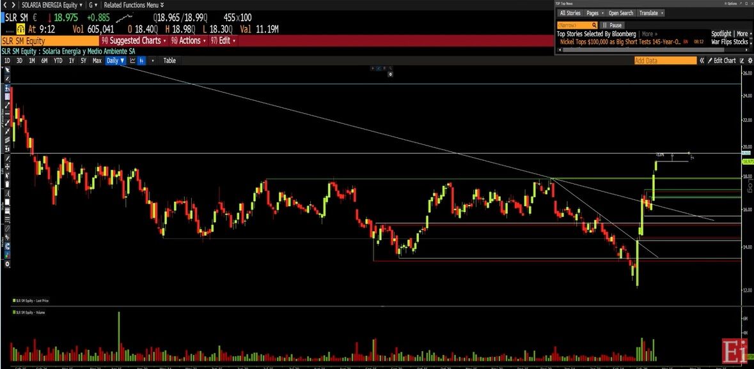Expand the Related Functions Menu

[x=134, y=5]
